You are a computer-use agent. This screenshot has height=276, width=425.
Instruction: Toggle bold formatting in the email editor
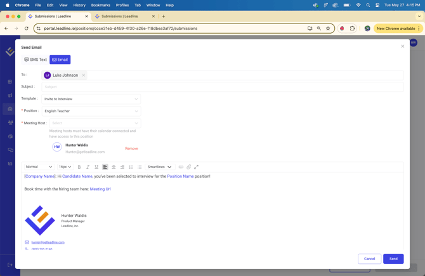79,167
